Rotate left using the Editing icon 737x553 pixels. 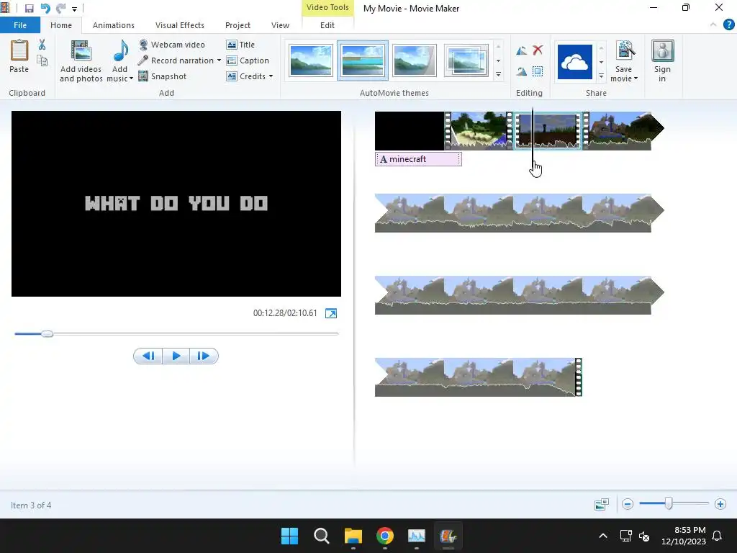point(521,50)
